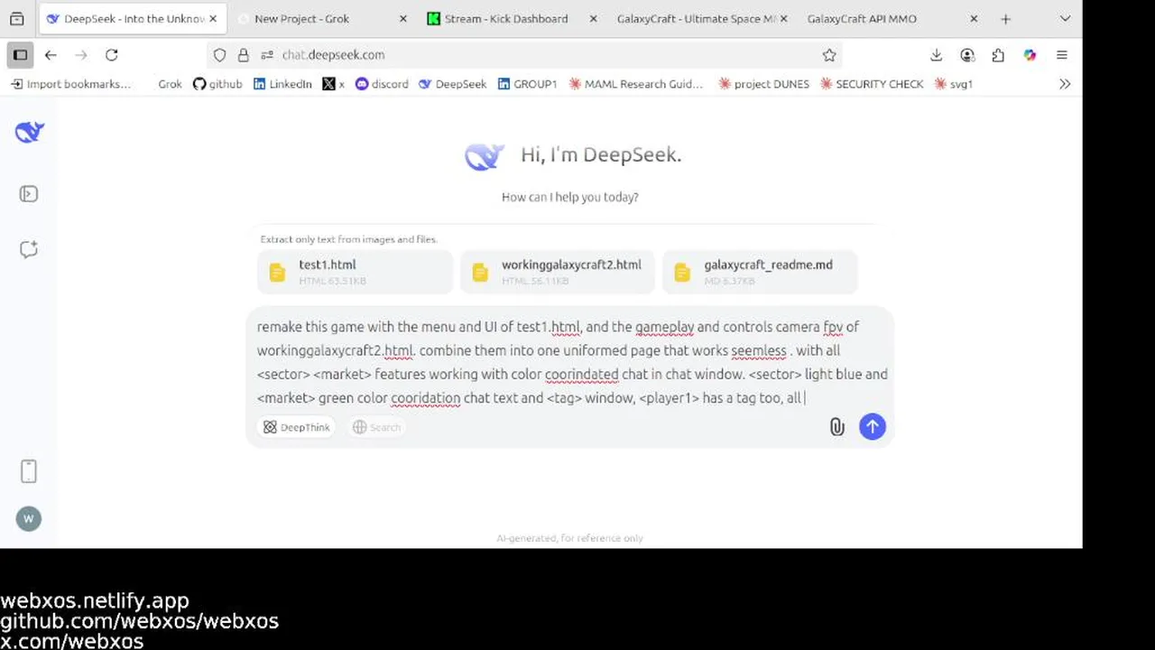Open the user profile avatar W

(29, 518)
